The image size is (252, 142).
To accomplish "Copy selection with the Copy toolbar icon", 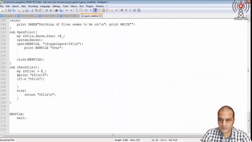I will click(x=37, y=11).
